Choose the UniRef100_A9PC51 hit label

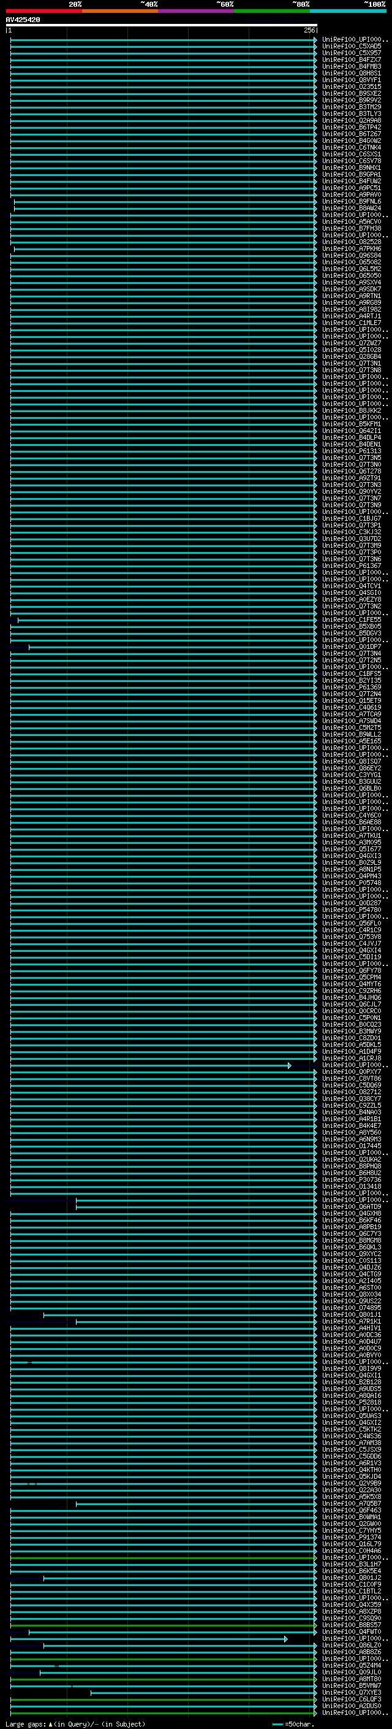pyautogui.click(x=352, y=188)
